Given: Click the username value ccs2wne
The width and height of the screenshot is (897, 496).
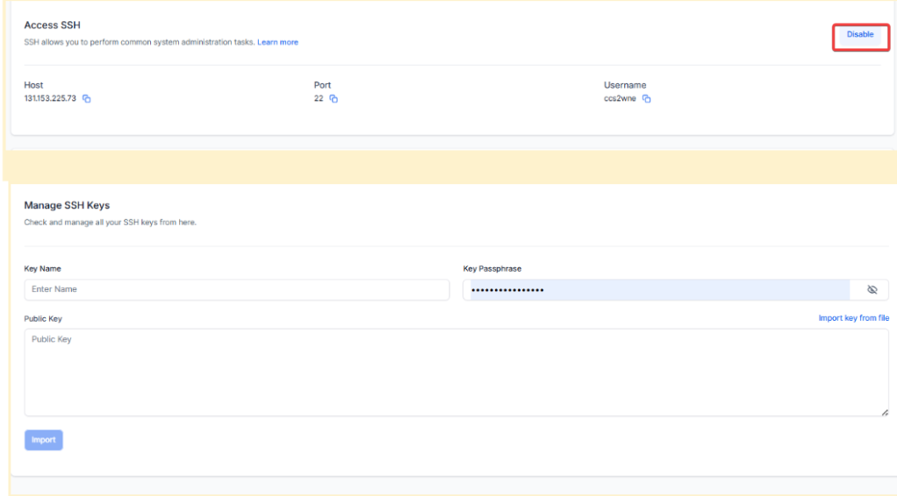Looking at the screenshot, I should pyautogui.click(x=620, y=99).
